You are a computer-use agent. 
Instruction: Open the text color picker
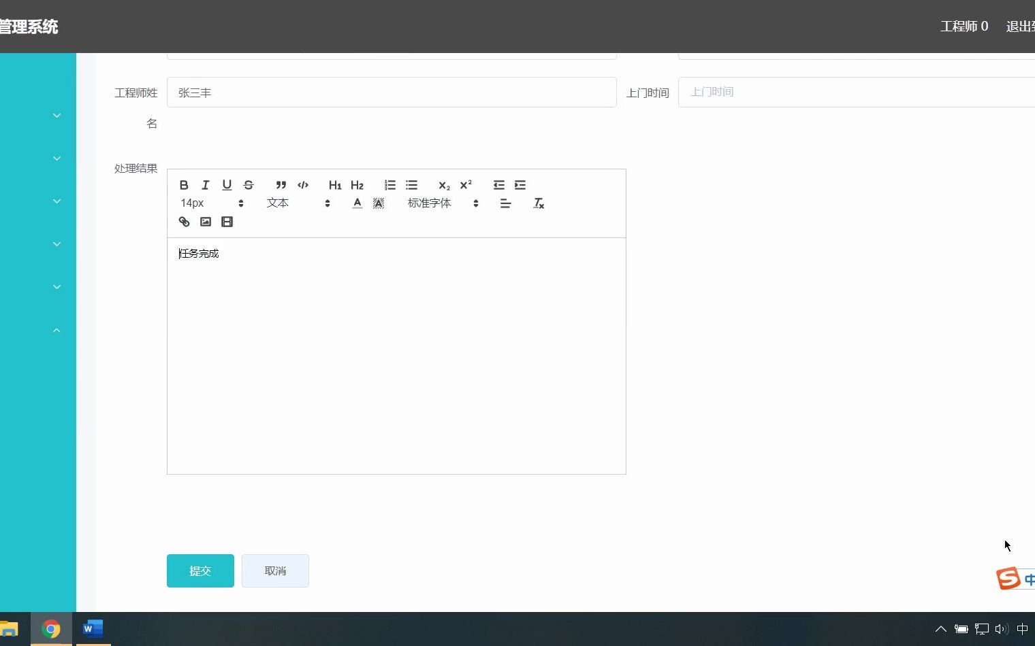(x=357, y=203)
